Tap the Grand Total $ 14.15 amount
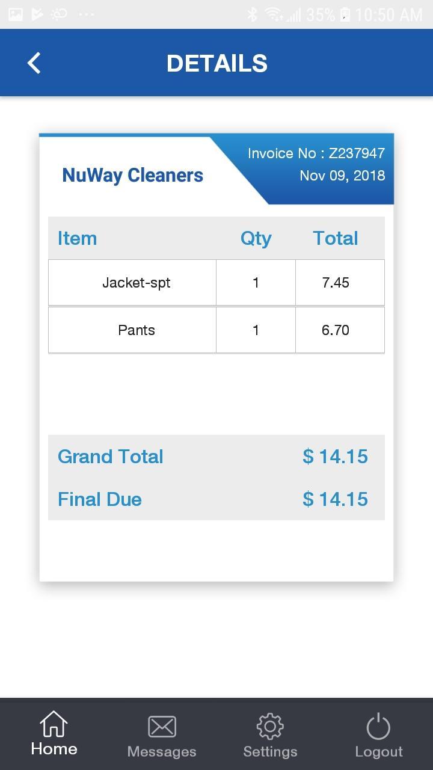This screenshot has height=770, width=433. tap(336, 457)
